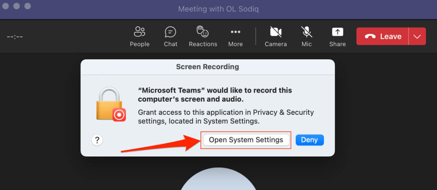437x190 pixels.
Task: Click the "Screen Recording" dialog title
Action: [x=207, y=67]
